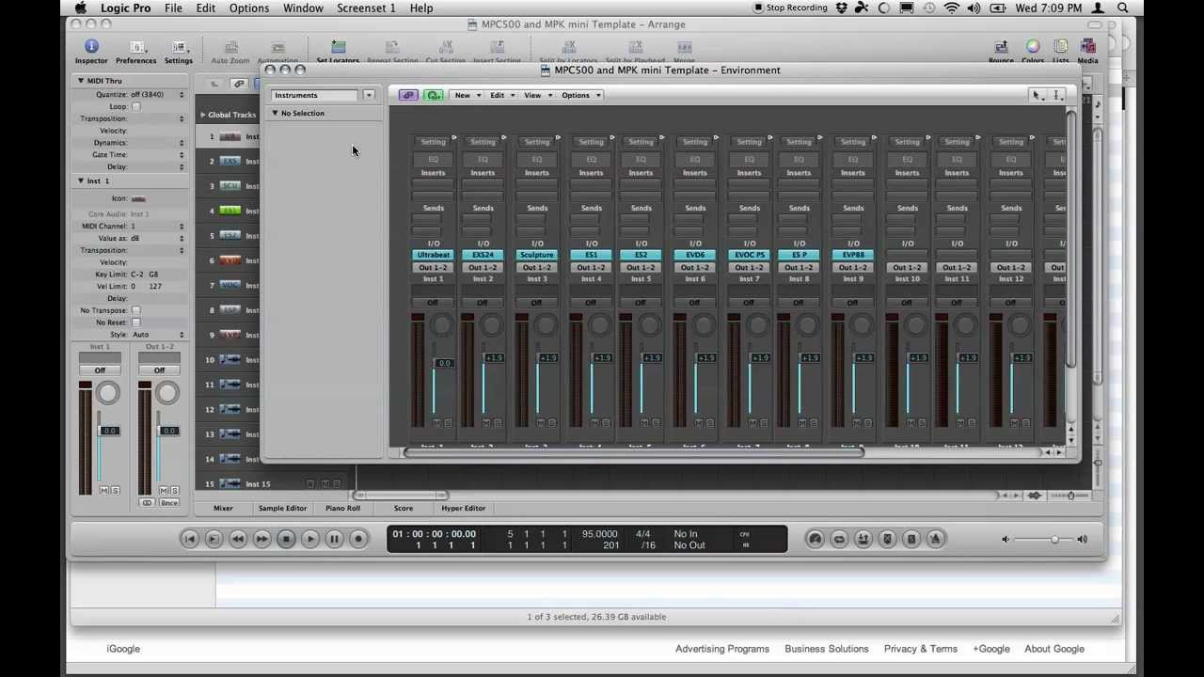Viewport: 1204px width, 677px height.
Task: Click the Environment horizontal scrollbar
Action: [635, 452]
